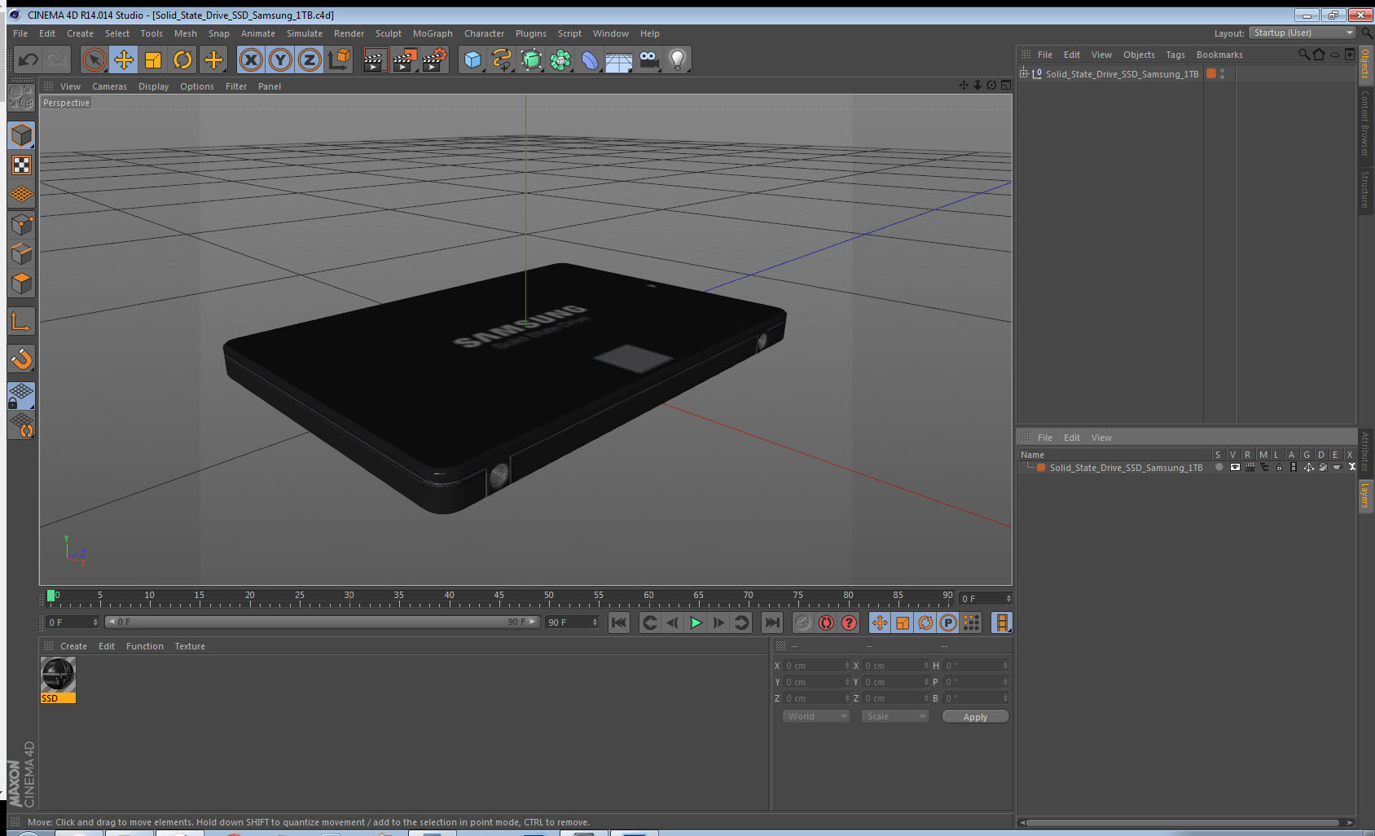Open the Layout Startup dropdown
Image resolution: width=1375 pixels, height=836 pixels.
point(1303,33)
